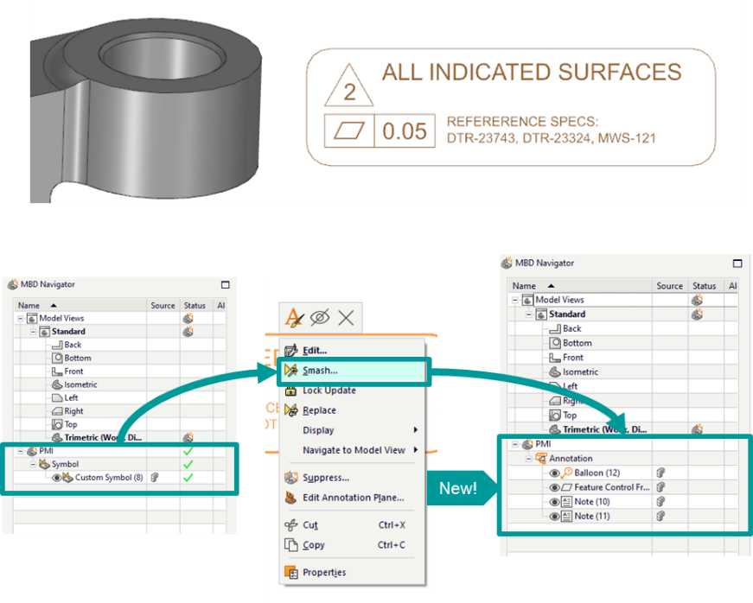Click the X delete icon in the mini toolbar
753x603 pixels.
(346, 317)
